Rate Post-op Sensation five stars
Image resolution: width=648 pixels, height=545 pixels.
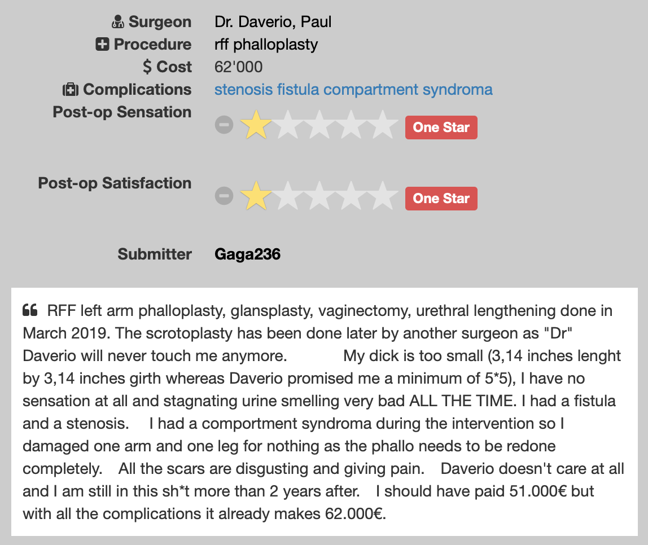(384, 125)
